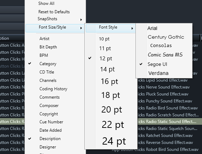Screen dimensions: 202x154
Task: Select the Radio Scratch Sound Effect row
Action: 168,115
